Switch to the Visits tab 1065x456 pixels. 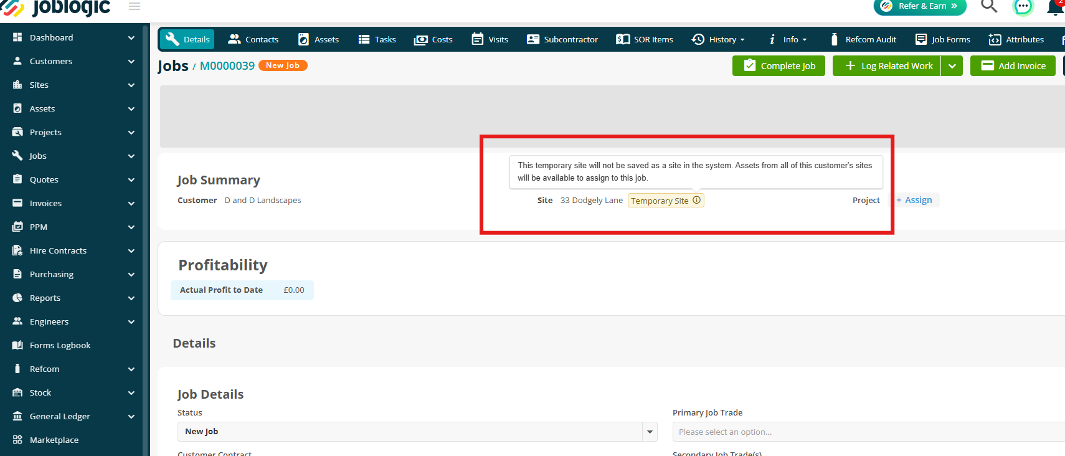tap(490, 39)
